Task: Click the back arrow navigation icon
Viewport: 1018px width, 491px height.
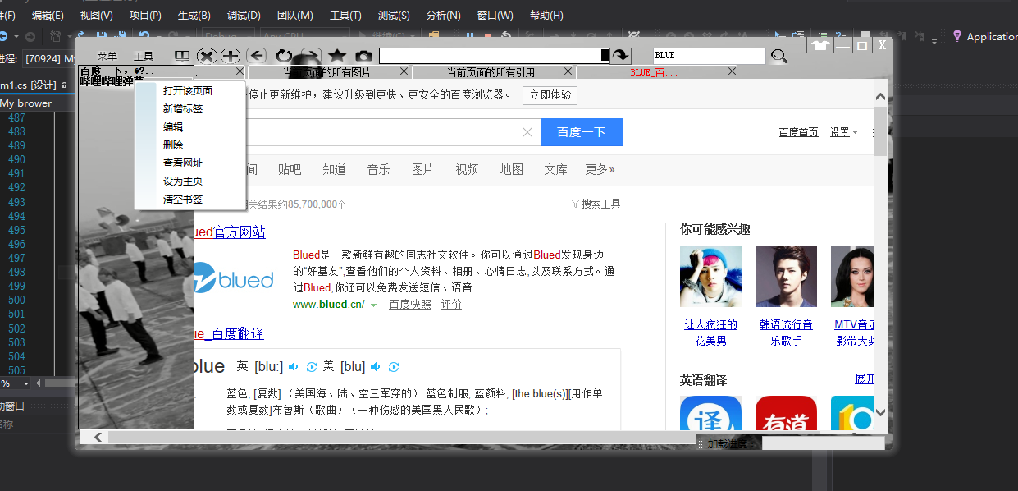Action: [257, 56]
